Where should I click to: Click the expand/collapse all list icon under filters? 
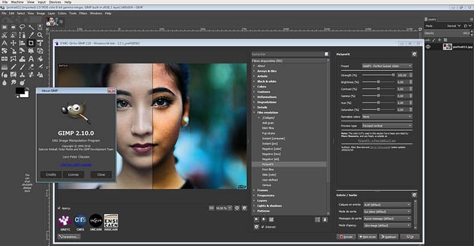pyautogui.click(x=317, y=220)
